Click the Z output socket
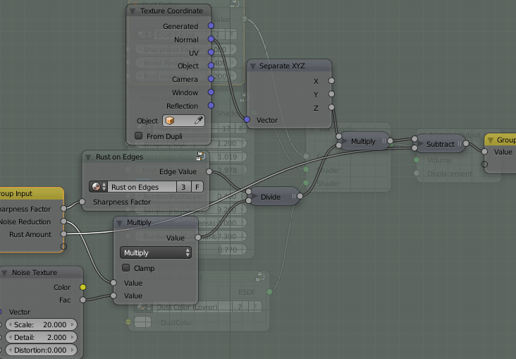Viewport: 516px width, 359px height. (331, 107)
